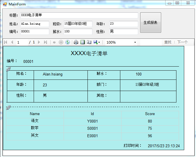Click the total pages value 1
Viewport: 196px width, 157px height.
pos(34,42)
